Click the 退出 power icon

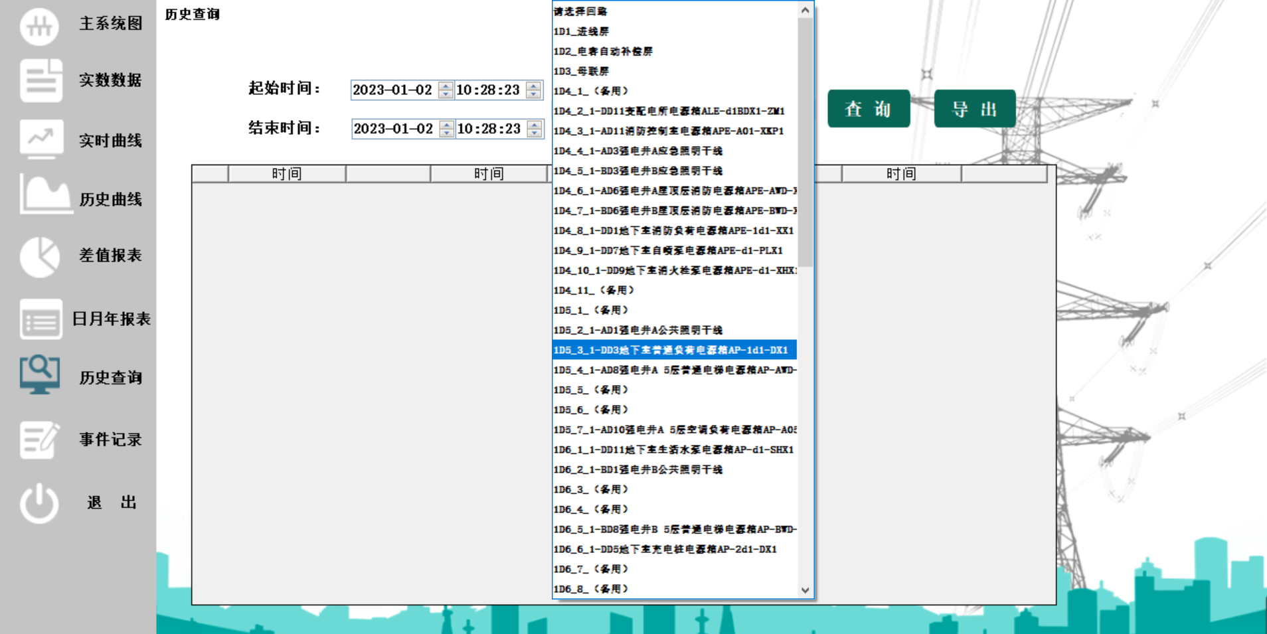coord(40,502)
